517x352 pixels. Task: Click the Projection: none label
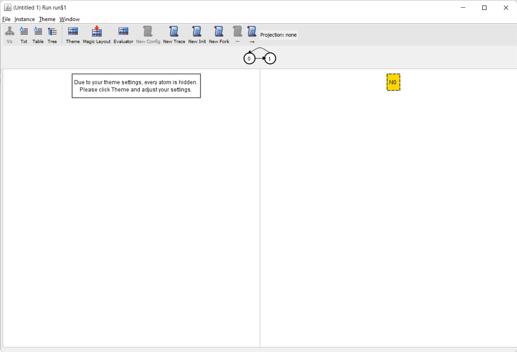279,35
